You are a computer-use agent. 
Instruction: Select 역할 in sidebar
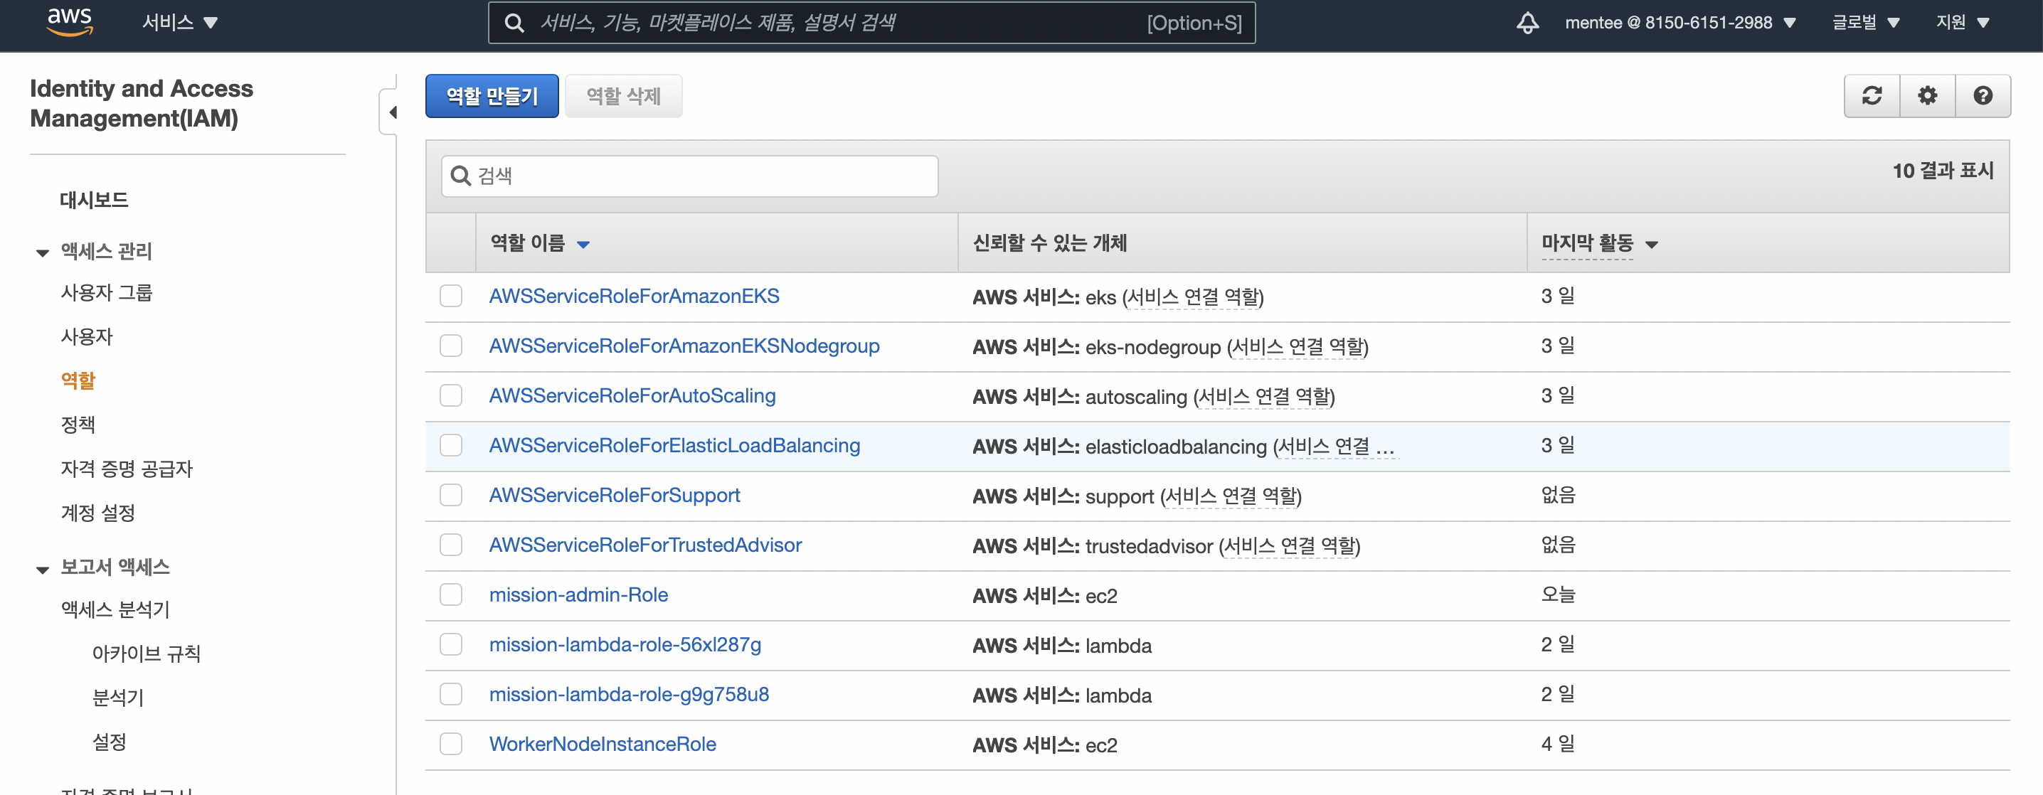click(x=78, y=381)
